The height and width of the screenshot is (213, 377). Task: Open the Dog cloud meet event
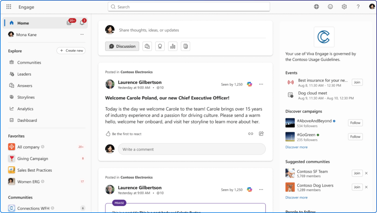click(x=312, y=93)
